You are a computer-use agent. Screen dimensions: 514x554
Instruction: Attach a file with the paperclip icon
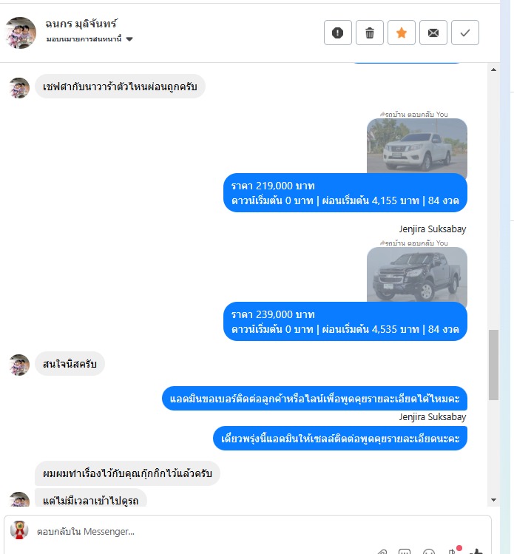pos(382,552)
